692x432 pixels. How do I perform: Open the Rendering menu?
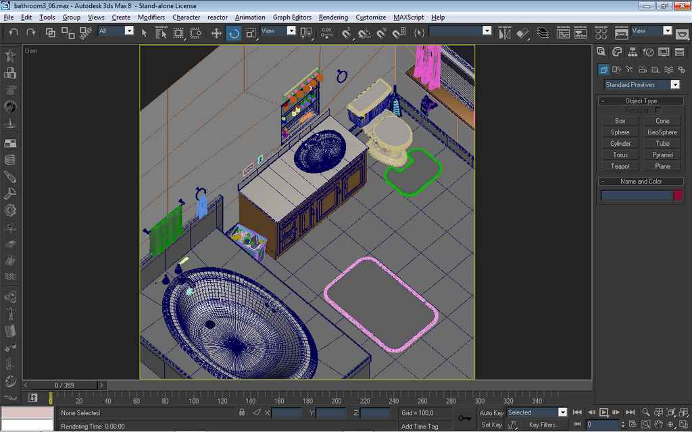pyautogui.click(x=333, y=17)
